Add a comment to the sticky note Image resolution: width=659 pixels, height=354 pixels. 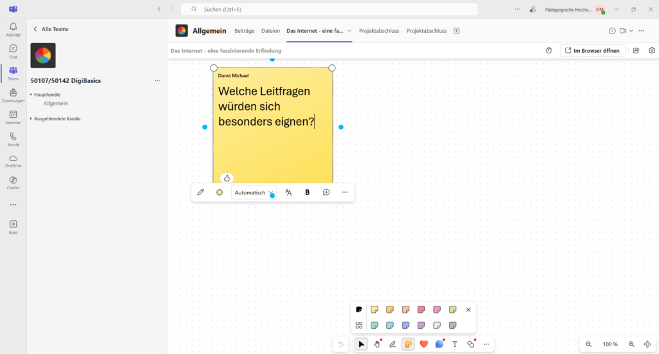(326, 192)
